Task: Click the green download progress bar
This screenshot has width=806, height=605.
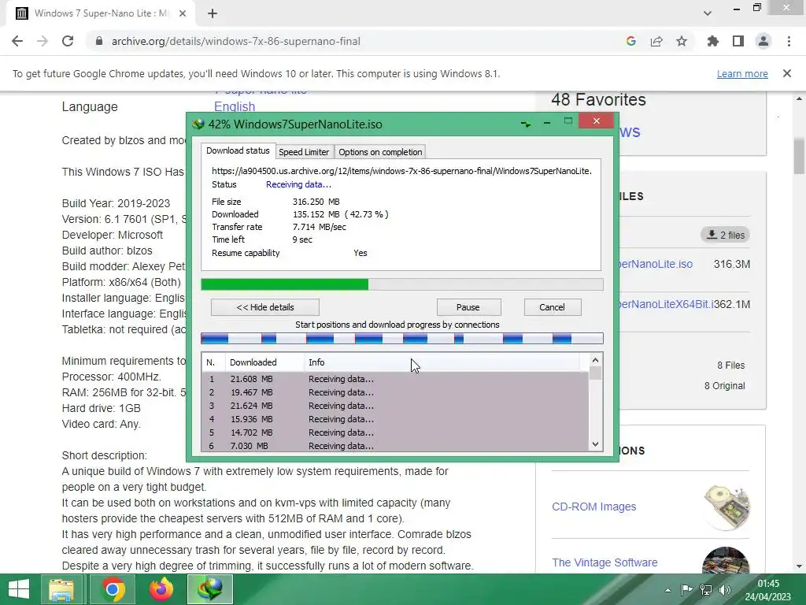Action: 402,284
